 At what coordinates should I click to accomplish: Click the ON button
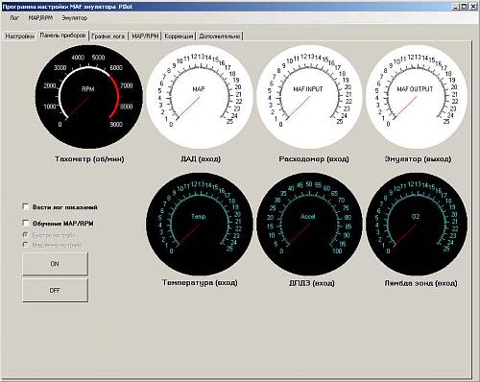coord(55,264)
